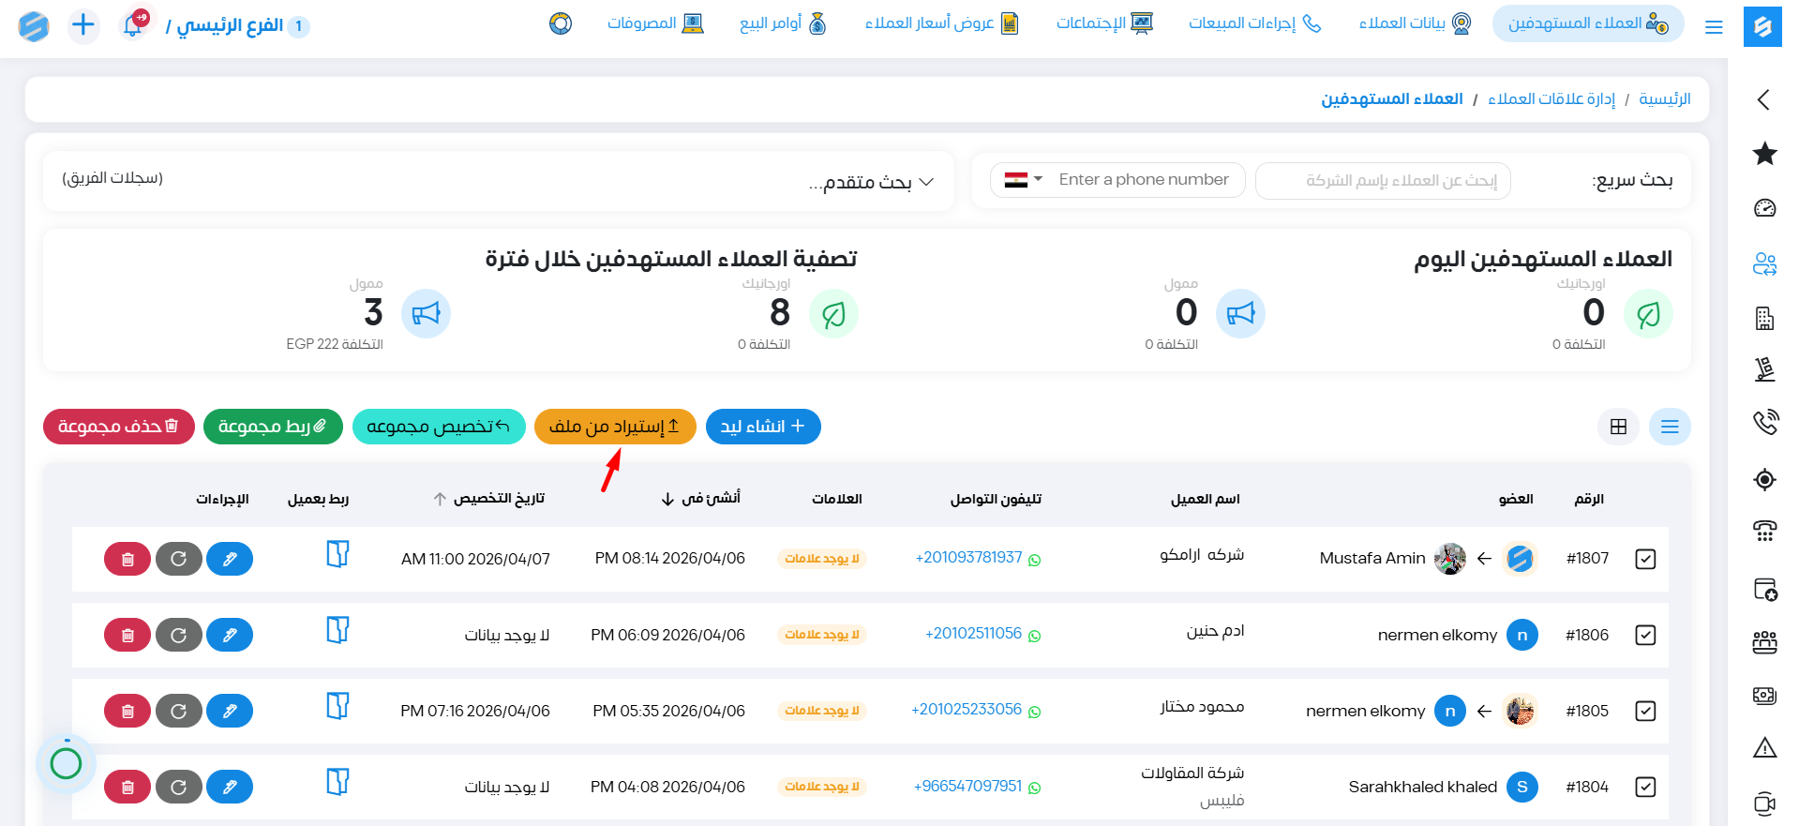1799x826 pixels.
Task: Click the حذف مجموعه delete group button
Action: pyautogui.click(x=118, y=427)
